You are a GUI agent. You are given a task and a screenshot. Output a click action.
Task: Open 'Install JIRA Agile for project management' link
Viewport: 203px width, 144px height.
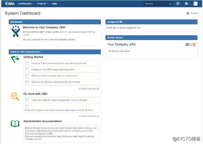[x=59, y=100]
